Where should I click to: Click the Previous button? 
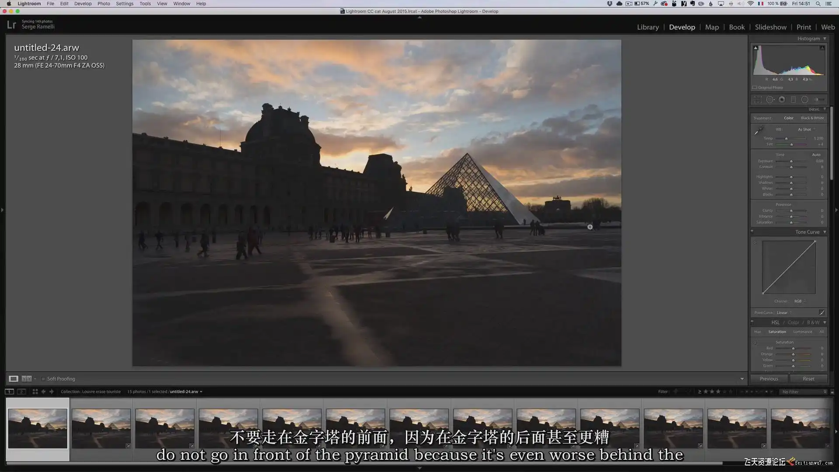pyautogui.click(x=769, y=379)
